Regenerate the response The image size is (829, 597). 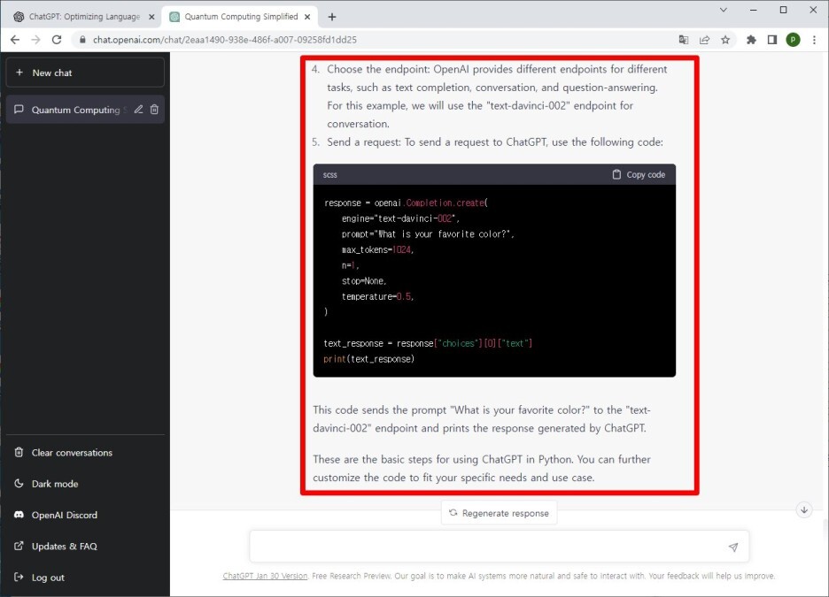pos(500,513)
